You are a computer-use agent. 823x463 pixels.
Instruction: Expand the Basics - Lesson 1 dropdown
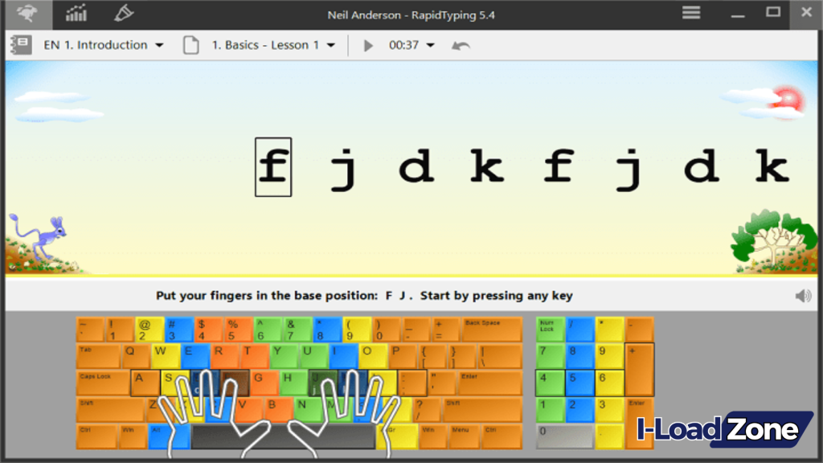[x=333, y=45]
